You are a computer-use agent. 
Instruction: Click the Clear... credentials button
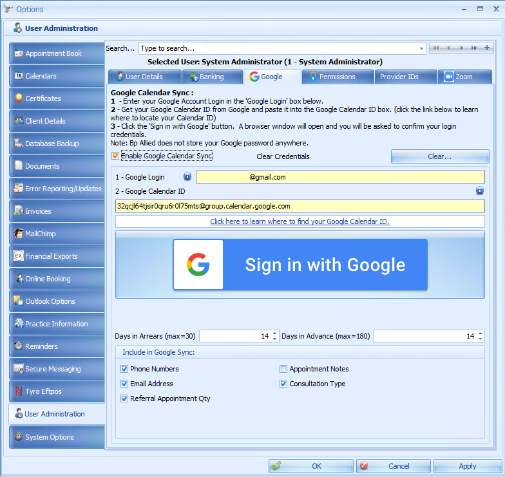pos(440,156)
